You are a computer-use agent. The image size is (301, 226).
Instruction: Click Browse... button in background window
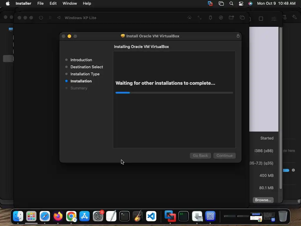pos(263,200)
